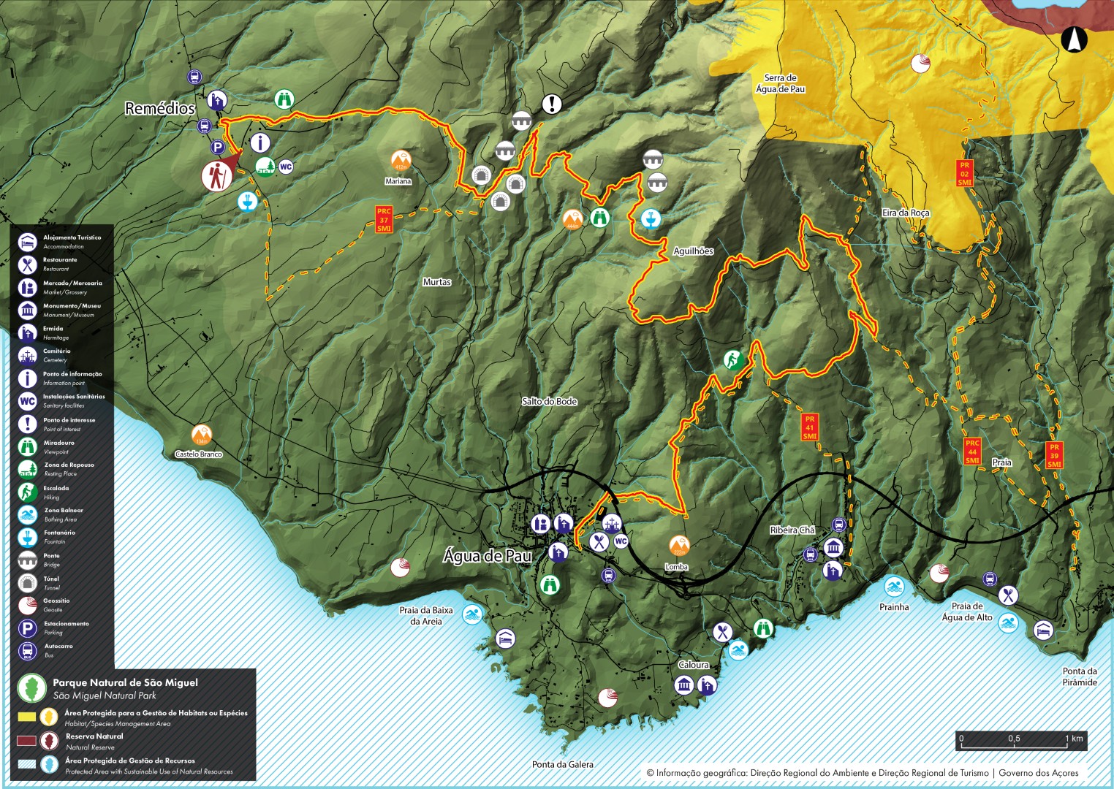1114x789 pixels.
Task: Select the Miradouro viewpoint icon in the legend
Action: coord(28,446)
